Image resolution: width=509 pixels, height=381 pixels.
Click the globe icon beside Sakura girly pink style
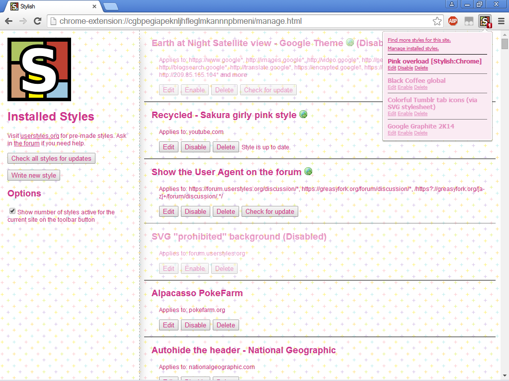pyautogui.click(x=303, y=115)
